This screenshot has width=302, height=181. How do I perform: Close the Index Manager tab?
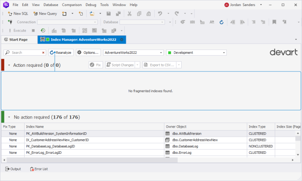click(x=122, y=40)
